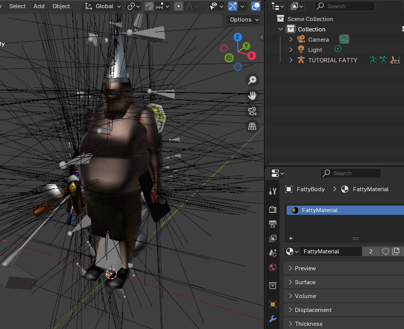Toggle proportional editing
Image resolution: width=404 pixels, height=329 pixels.
click(x=178, y=6)
